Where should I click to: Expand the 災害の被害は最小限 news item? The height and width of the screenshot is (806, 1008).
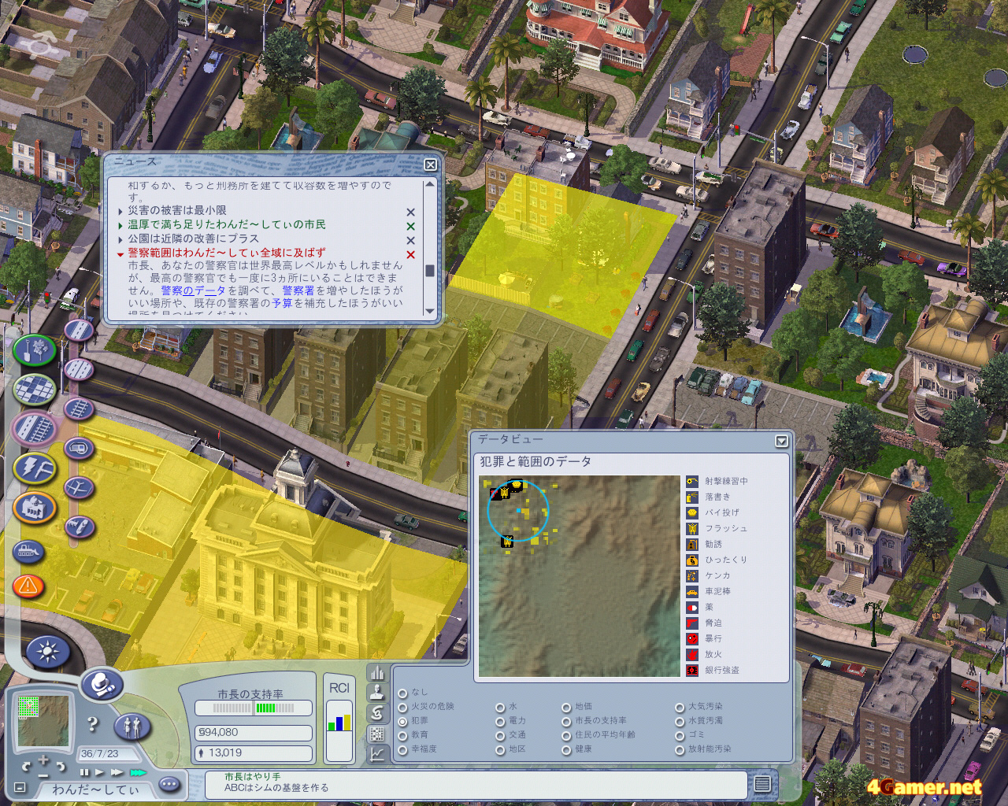(x=120, y=211)
